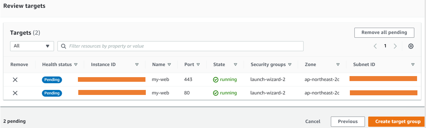
Task: Click Cancel link
Action: (313, 122)
